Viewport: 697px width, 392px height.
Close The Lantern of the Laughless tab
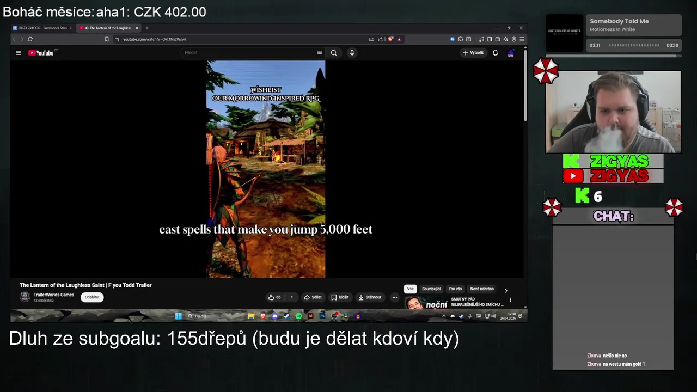[137, 28]
